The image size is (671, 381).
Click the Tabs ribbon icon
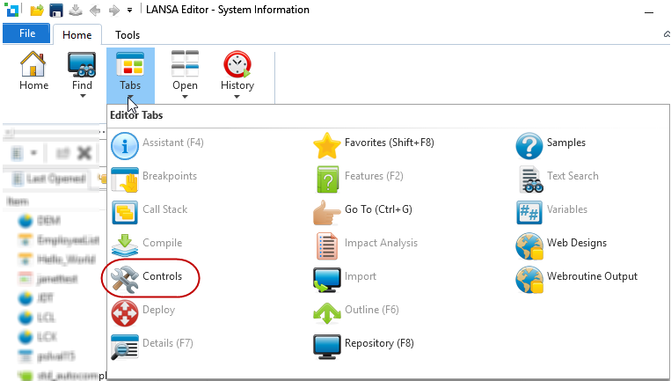tap(130, 64)
